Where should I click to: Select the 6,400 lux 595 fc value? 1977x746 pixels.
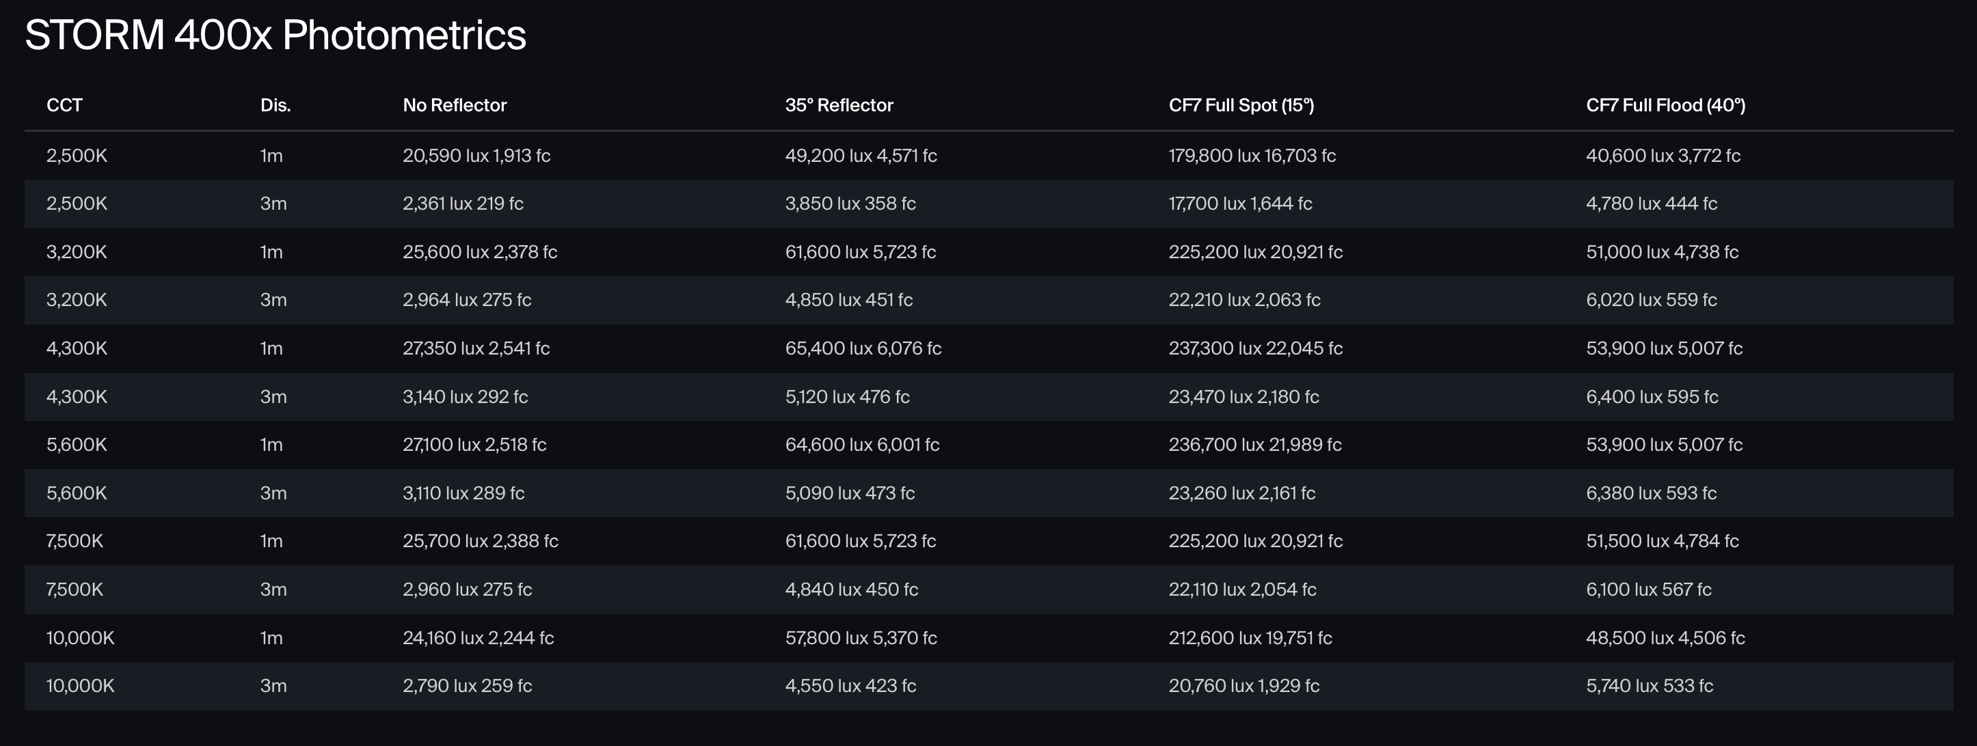(x=1652, y=397)
